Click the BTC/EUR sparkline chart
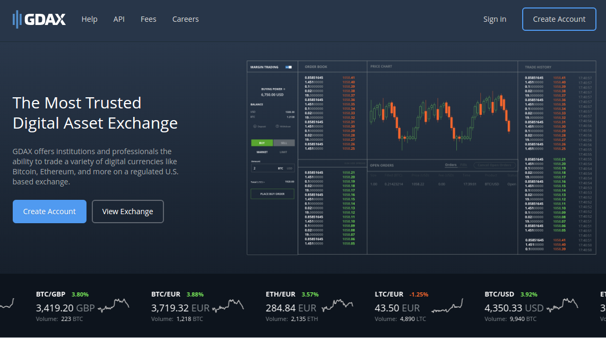This screenshot has height=338, width=606. 228,305
